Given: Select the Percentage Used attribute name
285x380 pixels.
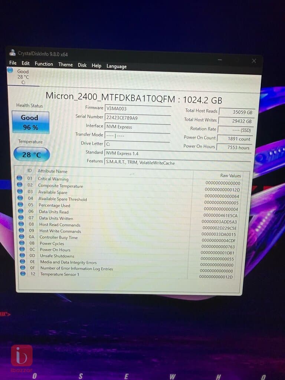Looking at the screenshot, I should click(x=55, y=205).
